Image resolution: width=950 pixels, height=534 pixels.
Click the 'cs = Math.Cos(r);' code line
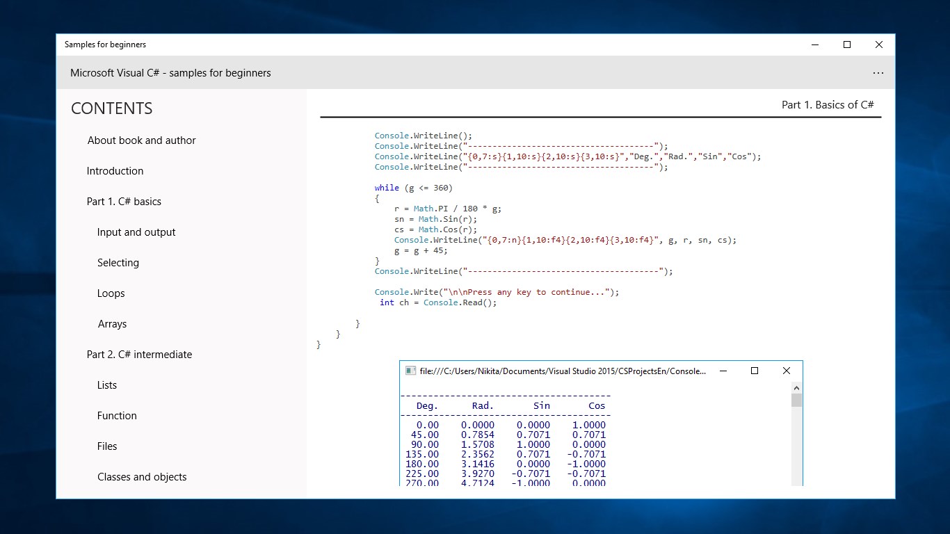pos(435,229)
